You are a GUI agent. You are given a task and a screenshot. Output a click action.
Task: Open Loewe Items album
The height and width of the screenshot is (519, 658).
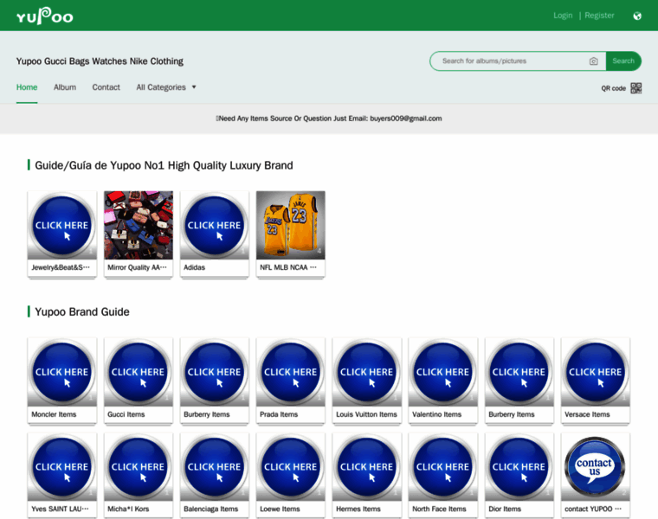click(290, 467)
